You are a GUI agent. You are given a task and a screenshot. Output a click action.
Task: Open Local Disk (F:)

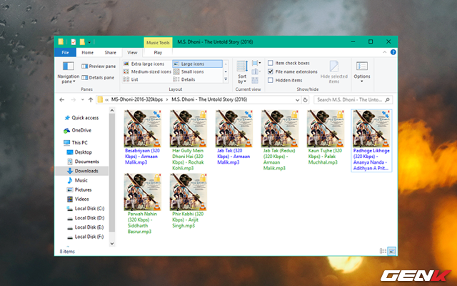click(86, 237)
